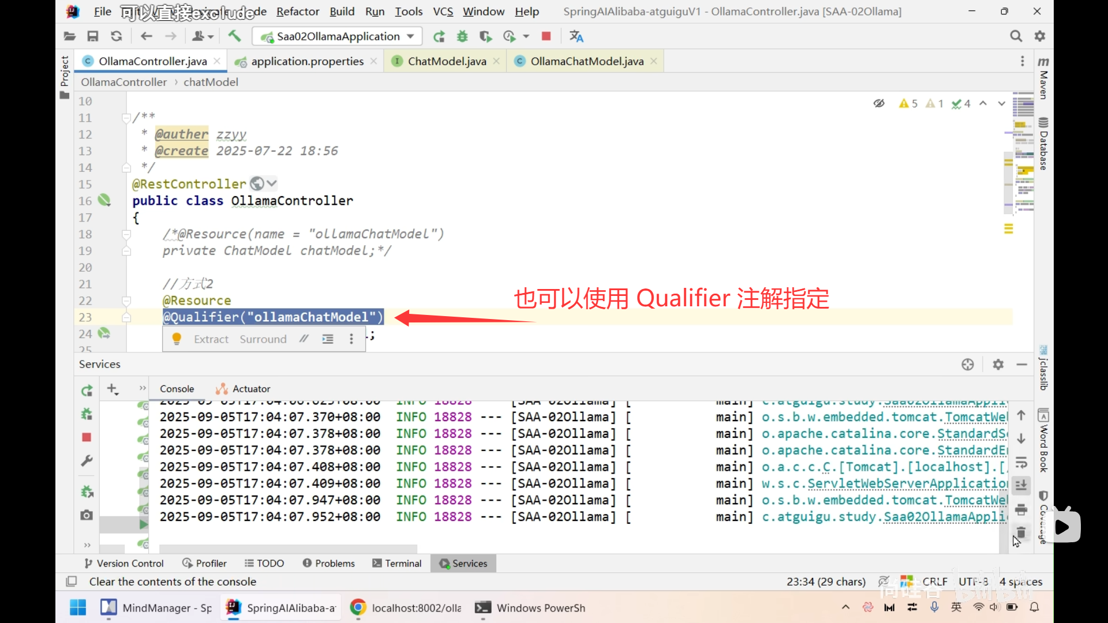1108x623 pixels.
Task: Click the intention lightbulb icon
Action: (x=177, y=339)
